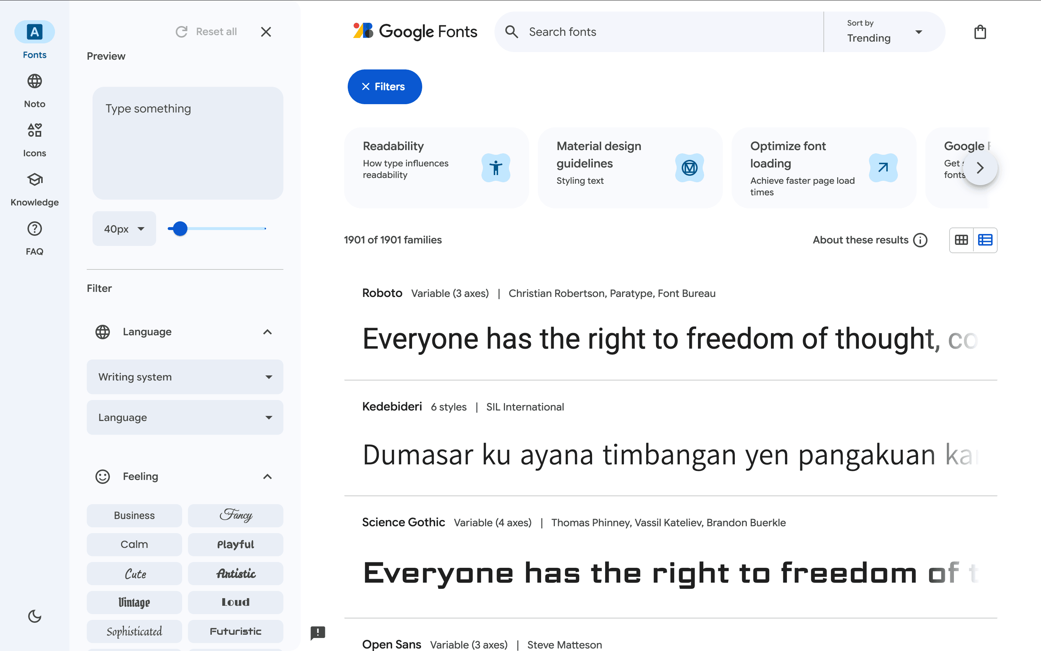Click the Reset all refresh icon
Image resolution: width=1041 pixels, height=651 pixels.
(181, 32)
